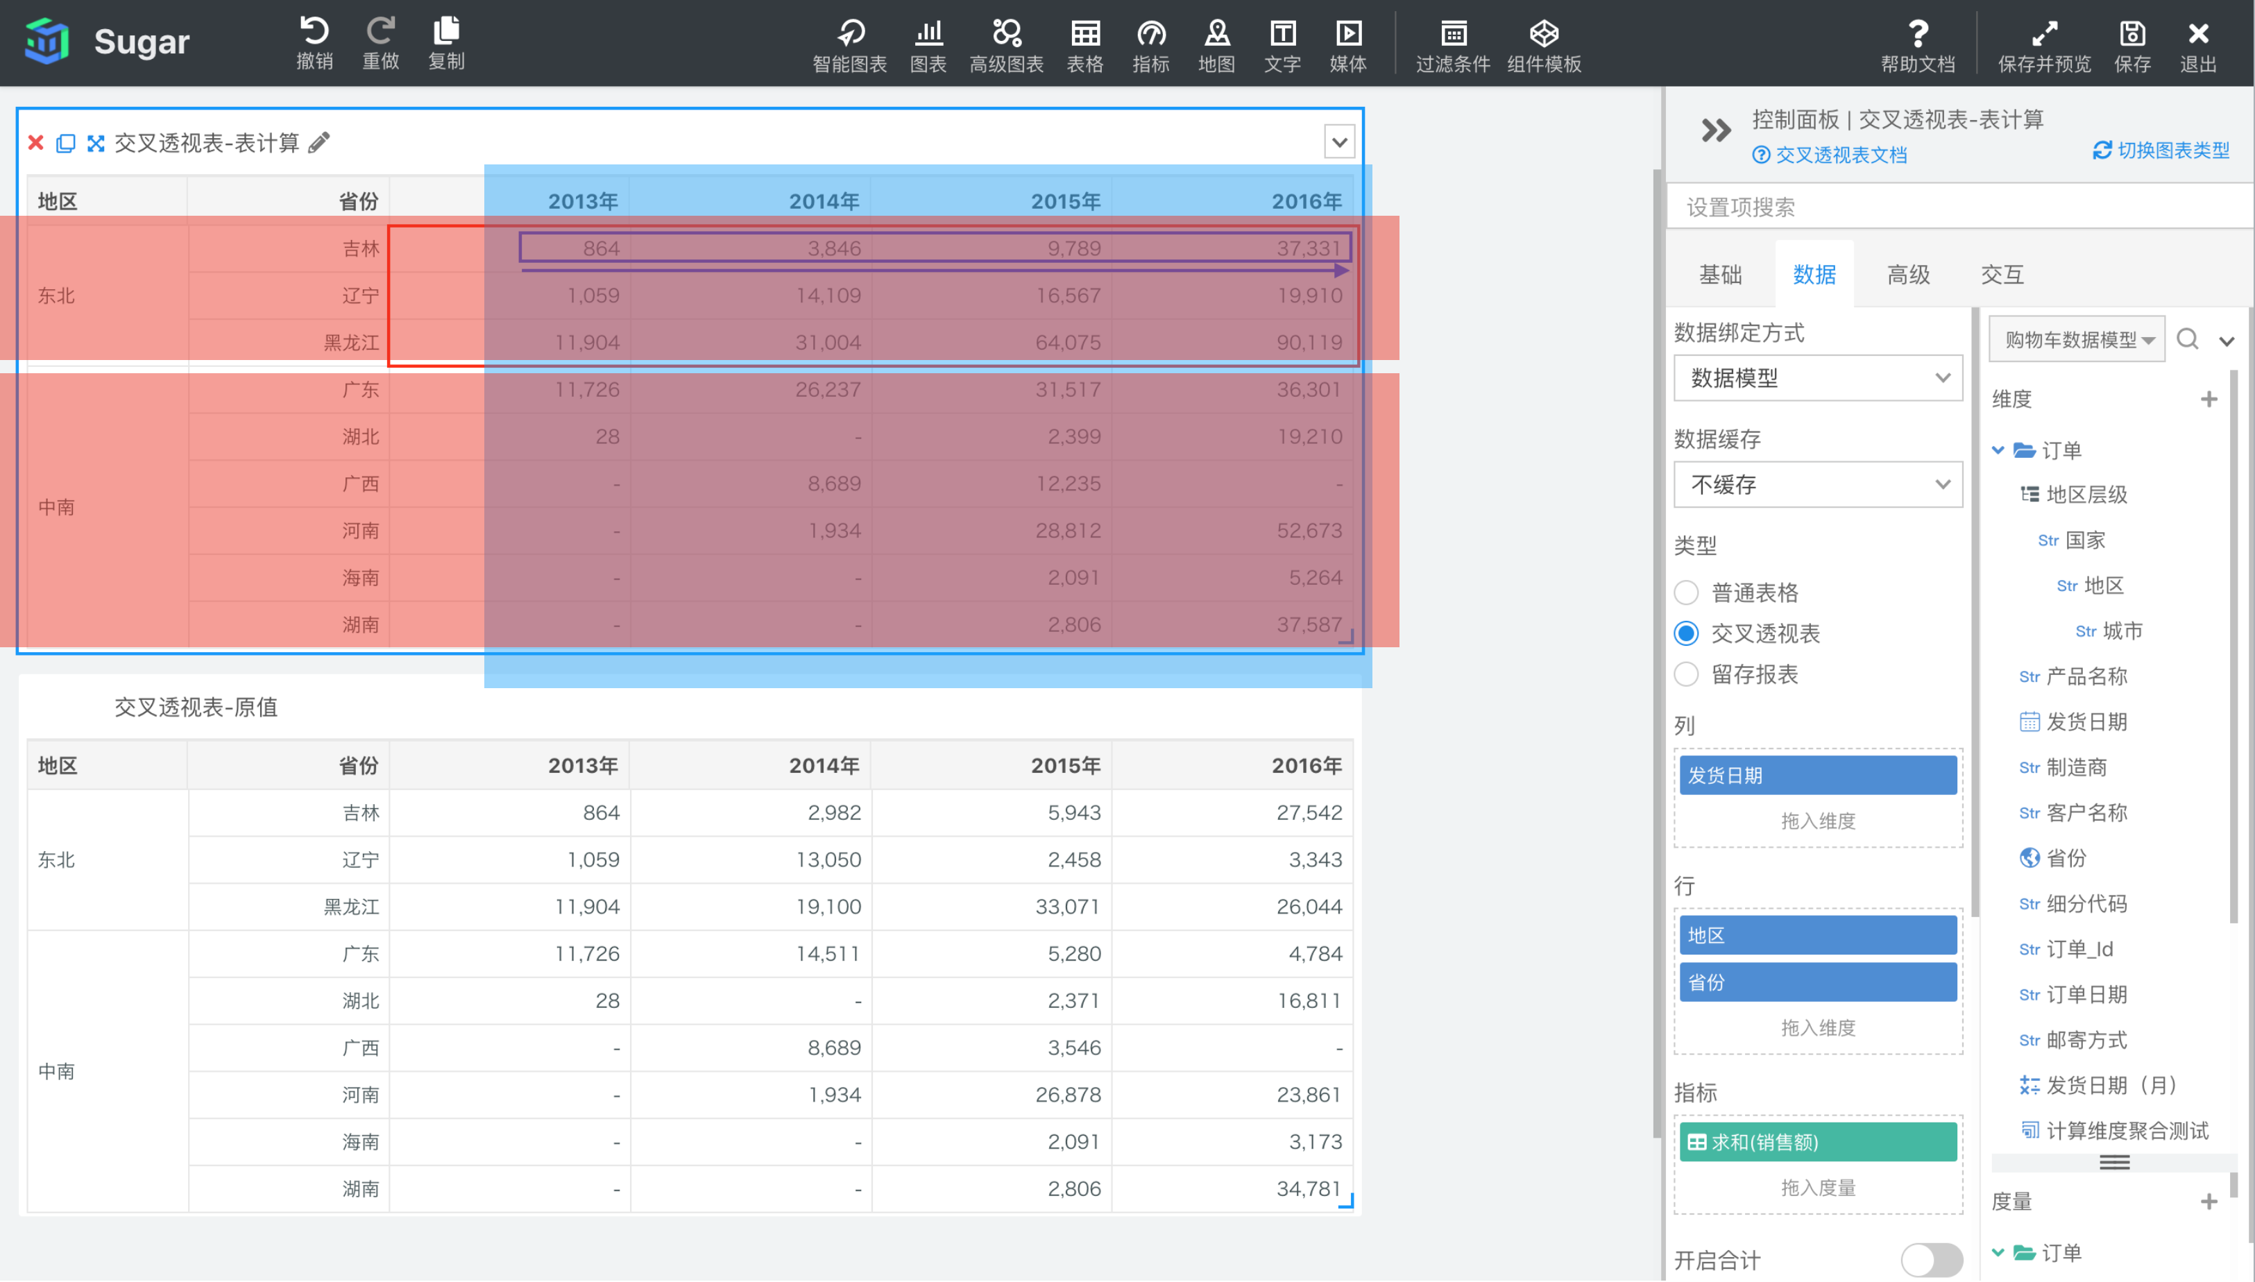The image size is (2255, 1282).
Task: Select the 产品名称 dimension field
Action: (2074, 676)
